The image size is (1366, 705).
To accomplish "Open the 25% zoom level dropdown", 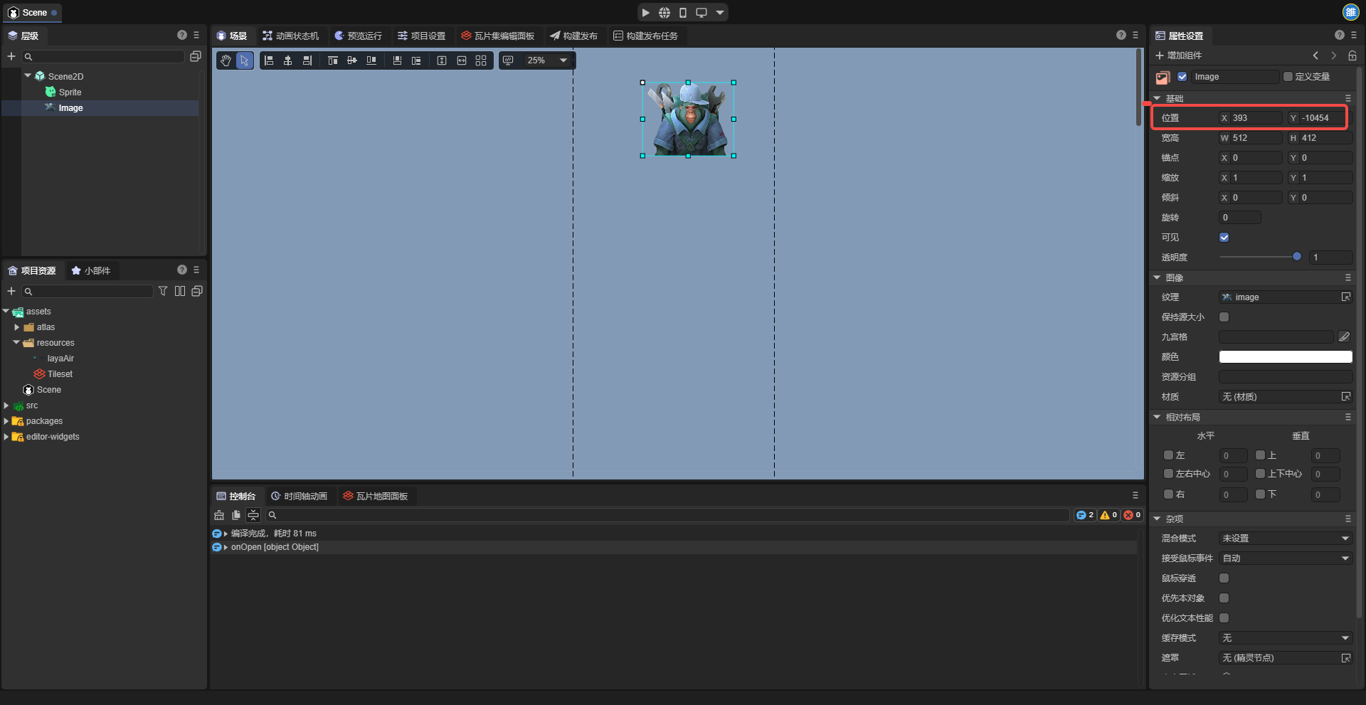I will coord(546,60).
